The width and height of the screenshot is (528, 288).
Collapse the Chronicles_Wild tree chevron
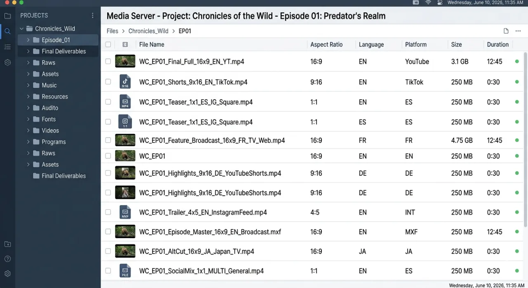21,29
